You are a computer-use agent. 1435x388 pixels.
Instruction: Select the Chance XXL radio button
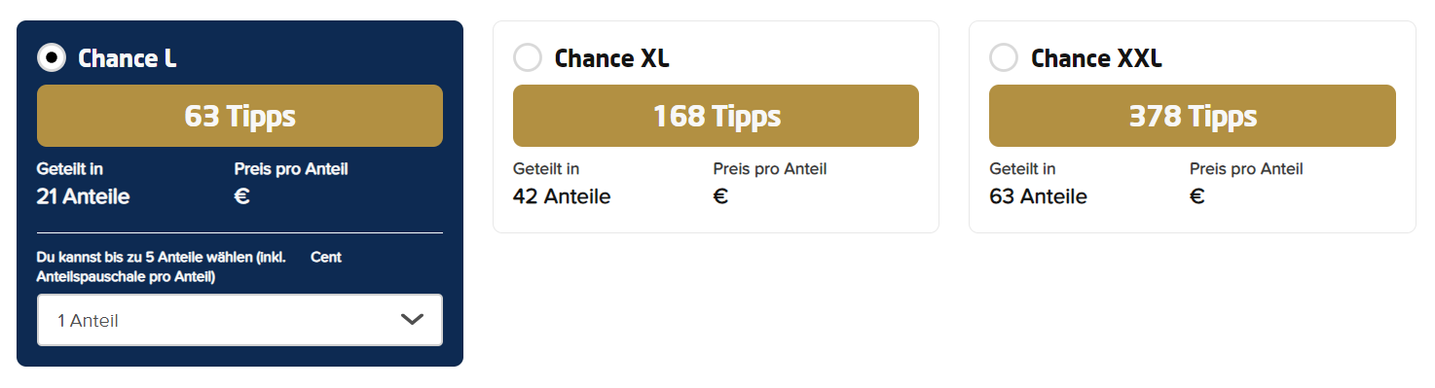pos(1004,58)
